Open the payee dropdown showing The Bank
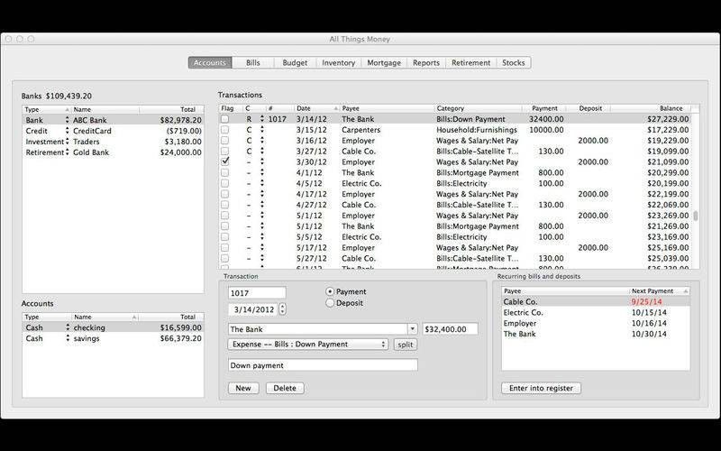The image size is (721, 451). pos(413,329)
